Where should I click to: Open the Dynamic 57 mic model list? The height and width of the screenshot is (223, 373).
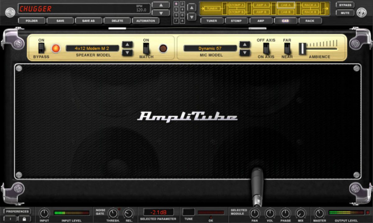[210, 48]
